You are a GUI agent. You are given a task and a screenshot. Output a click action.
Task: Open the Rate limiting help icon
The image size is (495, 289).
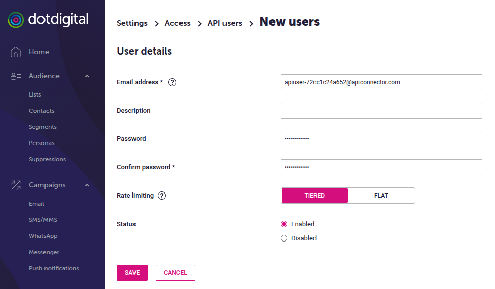coord(162,196)
